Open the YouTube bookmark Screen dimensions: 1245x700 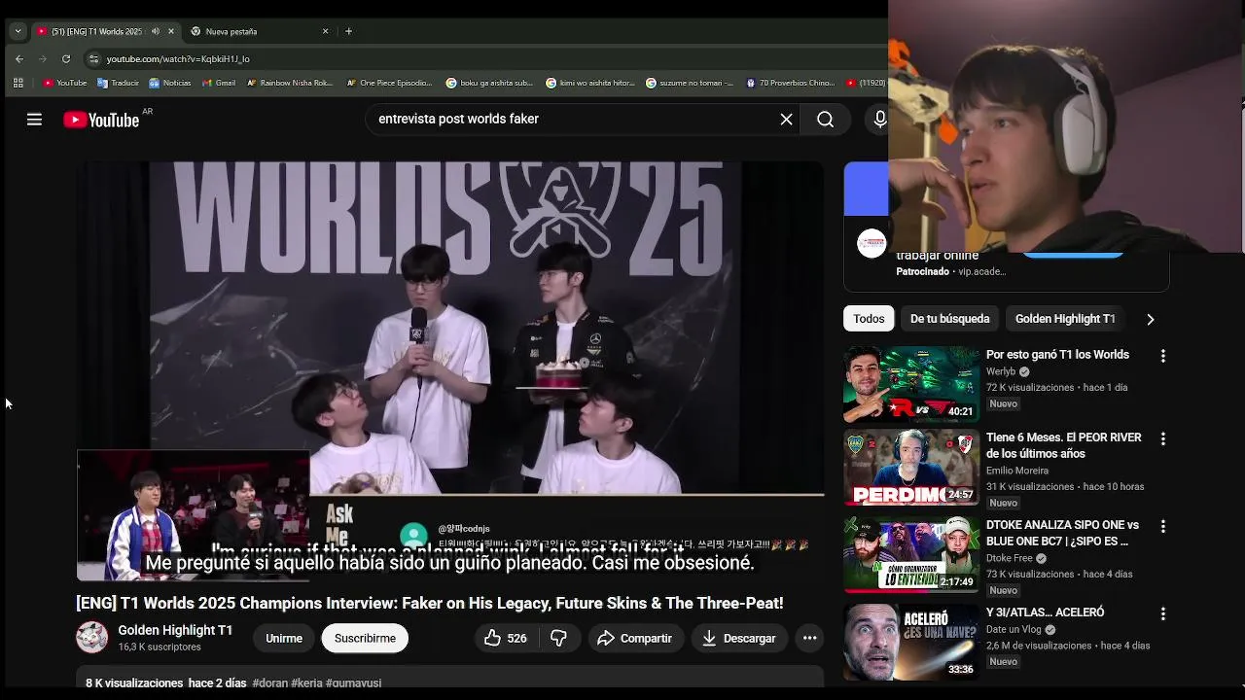click(65, 83)
